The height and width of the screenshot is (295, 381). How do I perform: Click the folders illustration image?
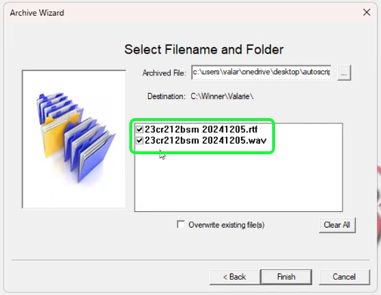[x=74, y=139]
